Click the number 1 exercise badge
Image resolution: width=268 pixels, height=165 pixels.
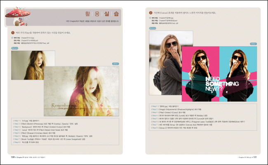13,32
